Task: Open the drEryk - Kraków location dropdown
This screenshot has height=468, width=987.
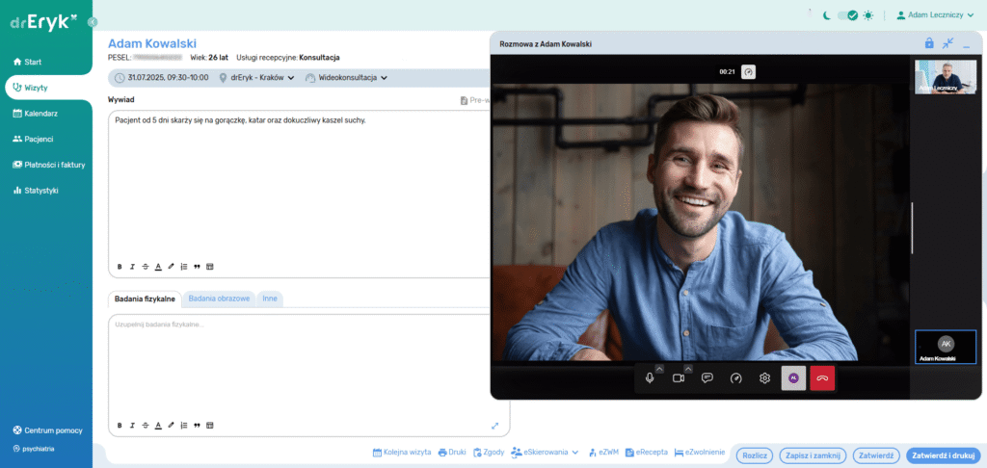Action: 257,78
